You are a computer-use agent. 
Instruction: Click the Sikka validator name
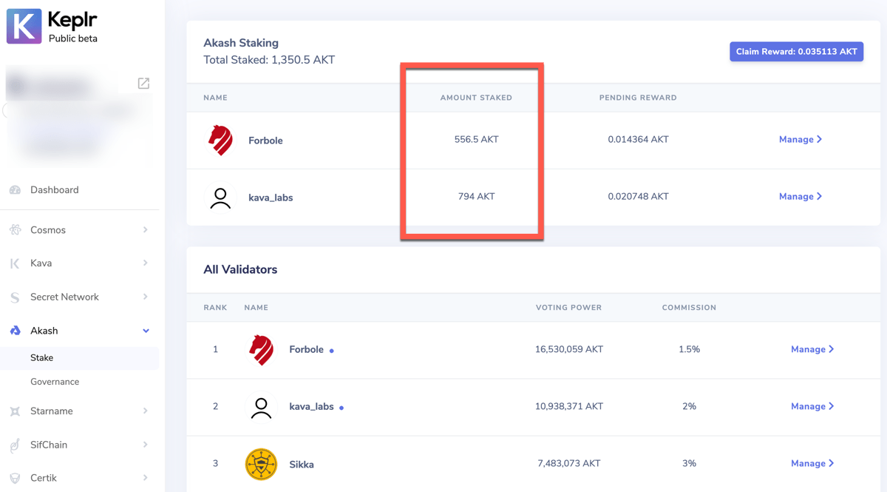302,465
